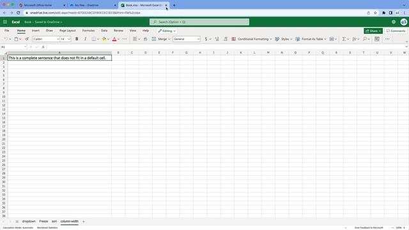Click the Merge cells button
Viewport: 409px width, 230px height.
click(x=161, y=39)
